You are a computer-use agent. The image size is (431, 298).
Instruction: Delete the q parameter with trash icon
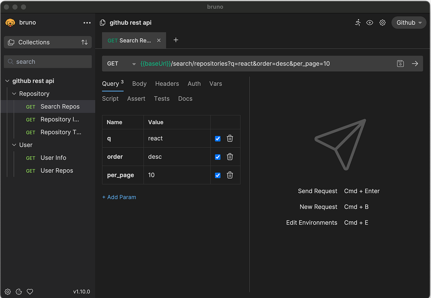230,139
